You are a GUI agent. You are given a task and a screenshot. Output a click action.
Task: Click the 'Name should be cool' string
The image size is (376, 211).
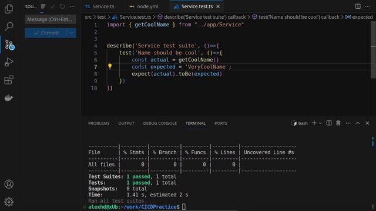(167, 53)
